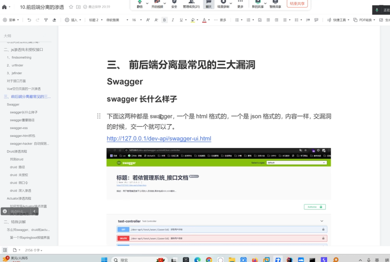This screenshot has height=262, width=390.
Task: Open the 标题 2 paragraph style dropdown
Action: coord(96,20)
